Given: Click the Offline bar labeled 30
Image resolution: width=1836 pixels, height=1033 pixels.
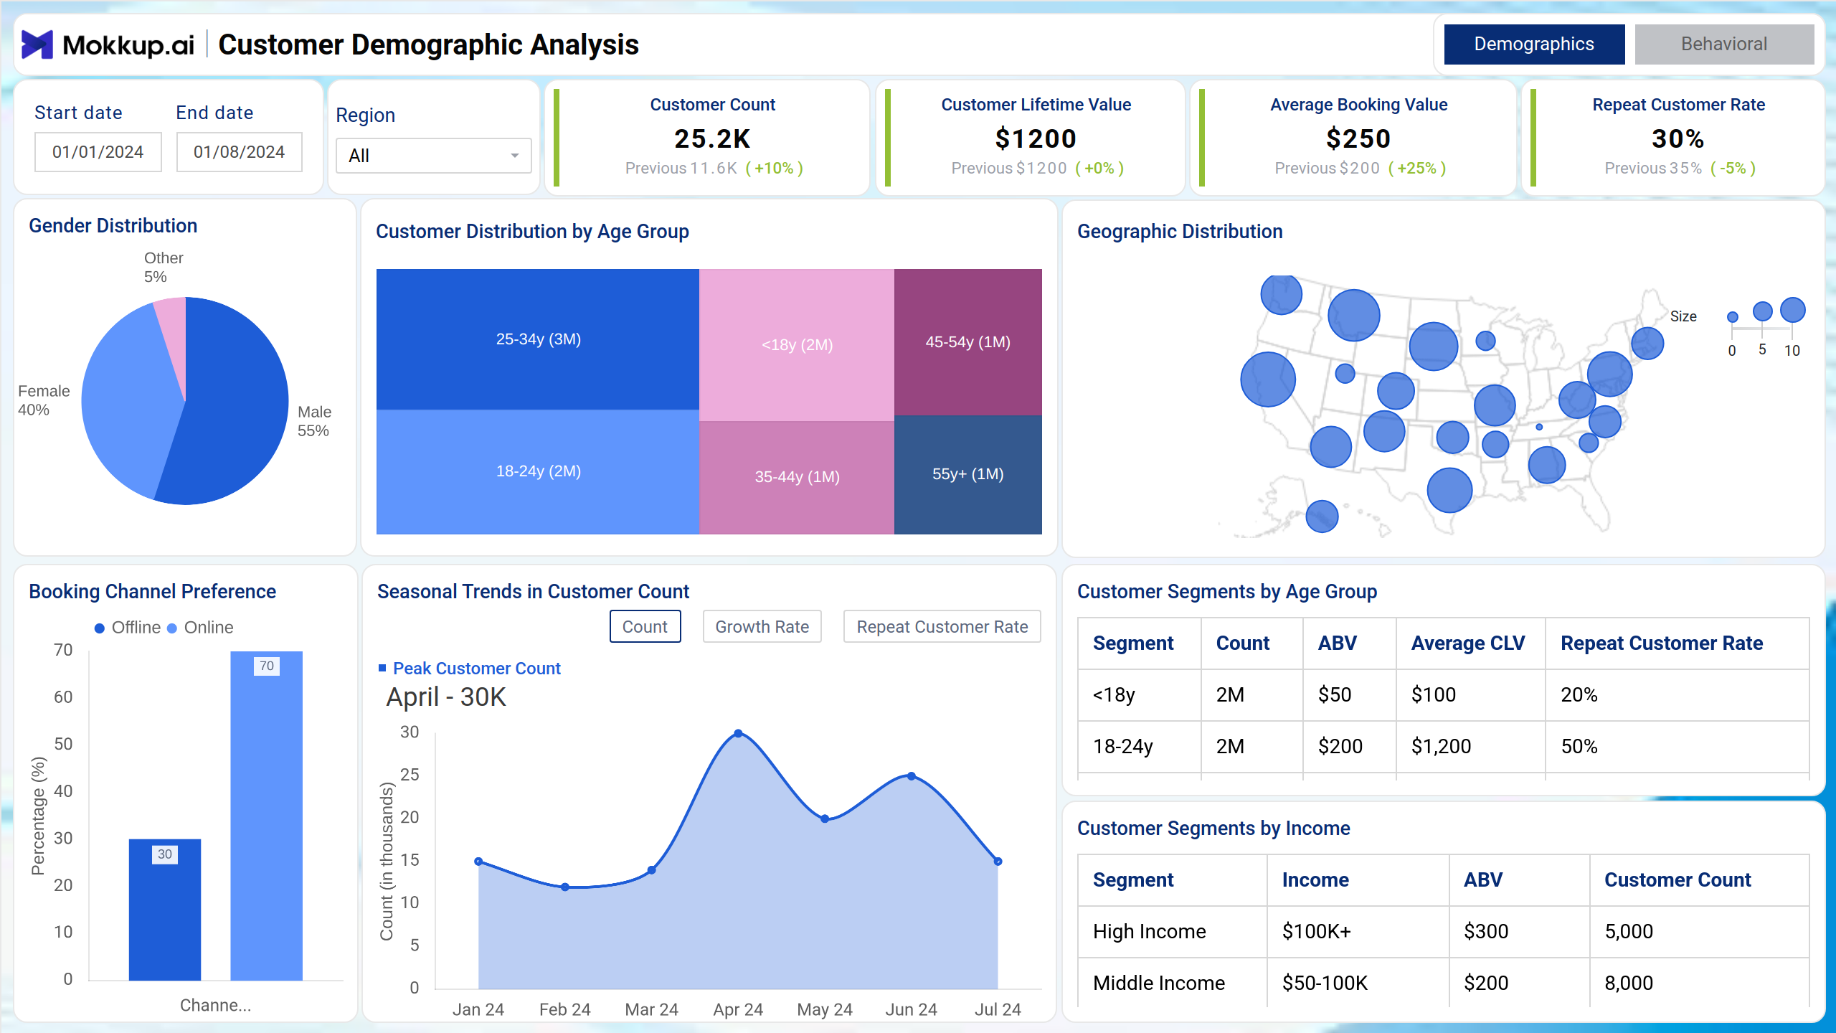Looking at the screenshot, I should click(165, 910).
